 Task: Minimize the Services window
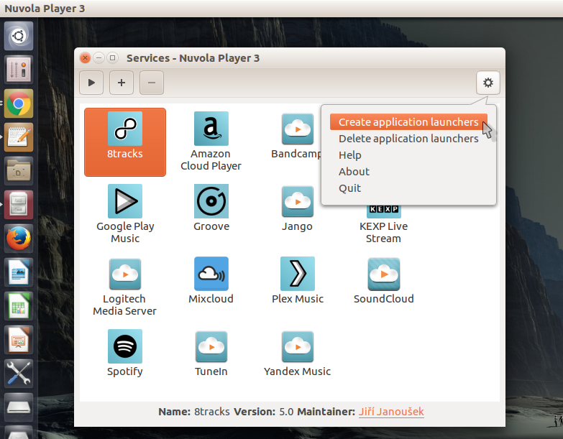(99, 57)
